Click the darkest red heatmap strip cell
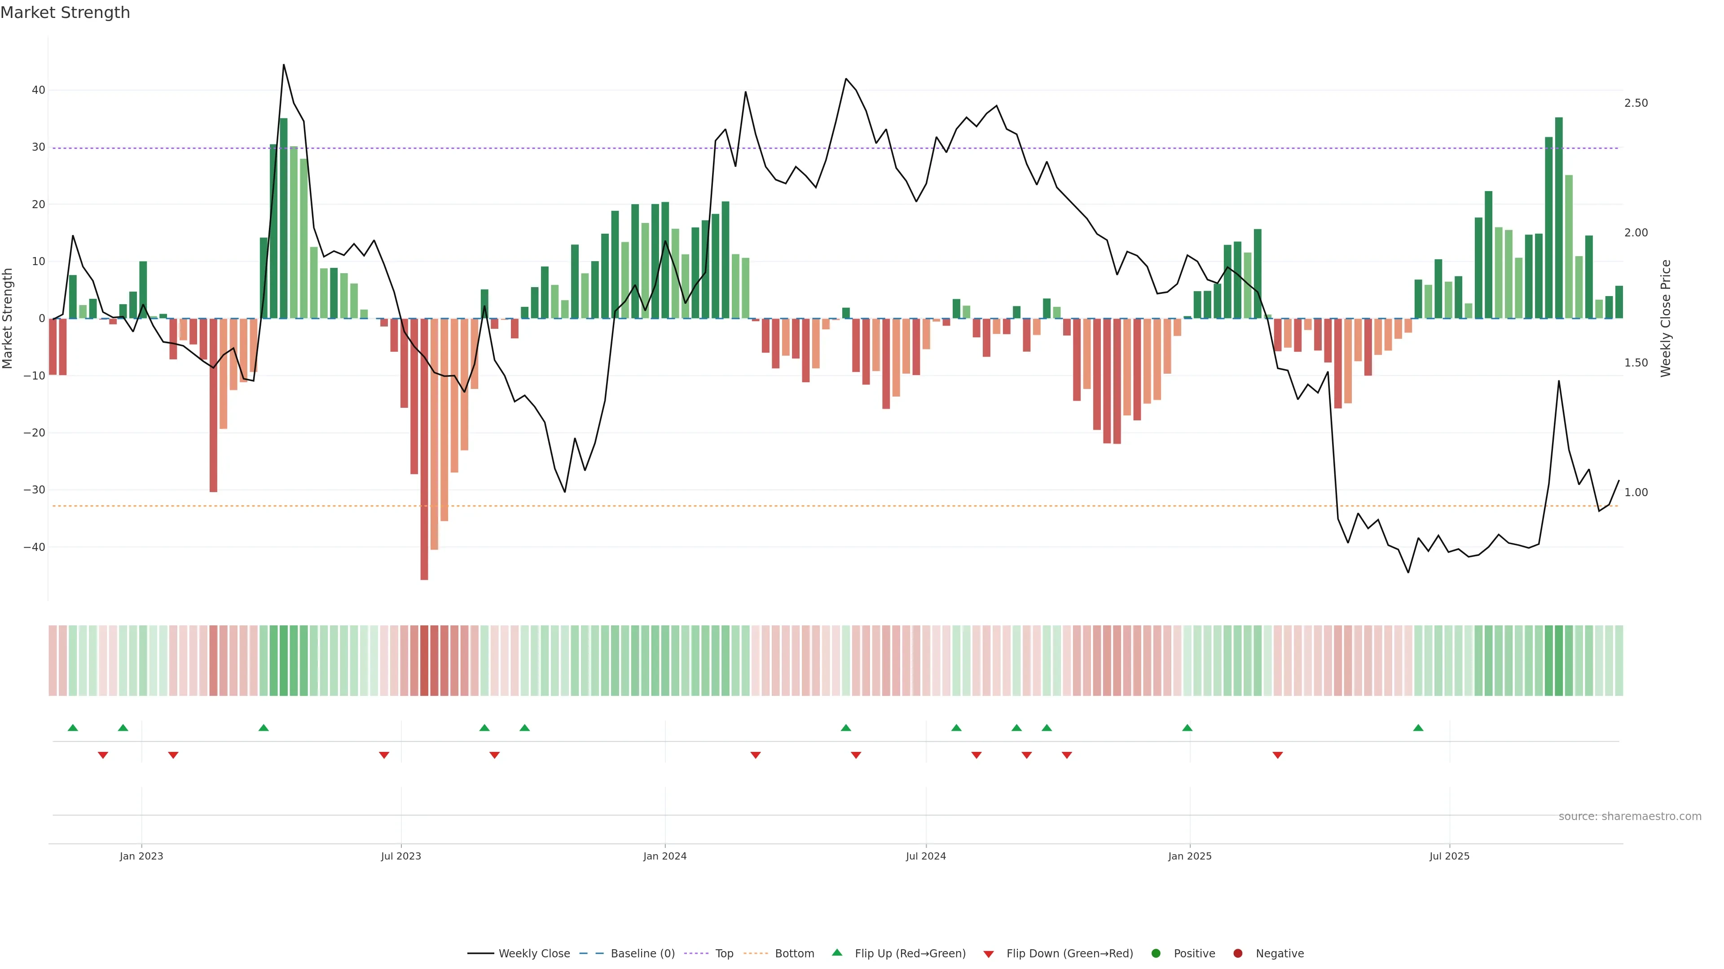 (424, 660)
